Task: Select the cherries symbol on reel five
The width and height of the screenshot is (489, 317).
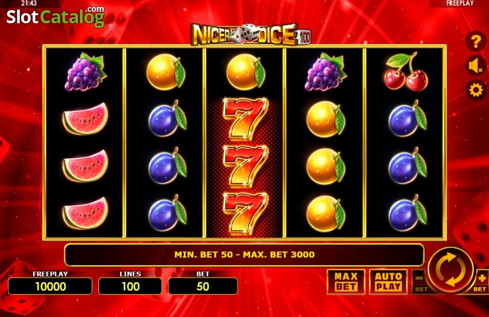Action: (x=405, y=71)
